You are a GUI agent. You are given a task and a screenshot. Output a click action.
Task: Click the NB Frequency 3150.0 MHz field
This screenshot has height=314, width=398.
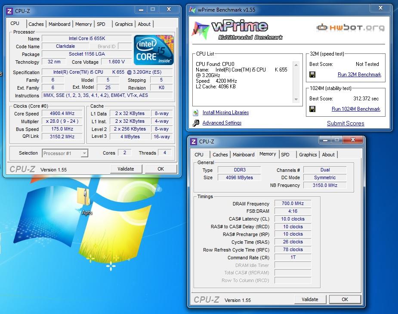325,185
